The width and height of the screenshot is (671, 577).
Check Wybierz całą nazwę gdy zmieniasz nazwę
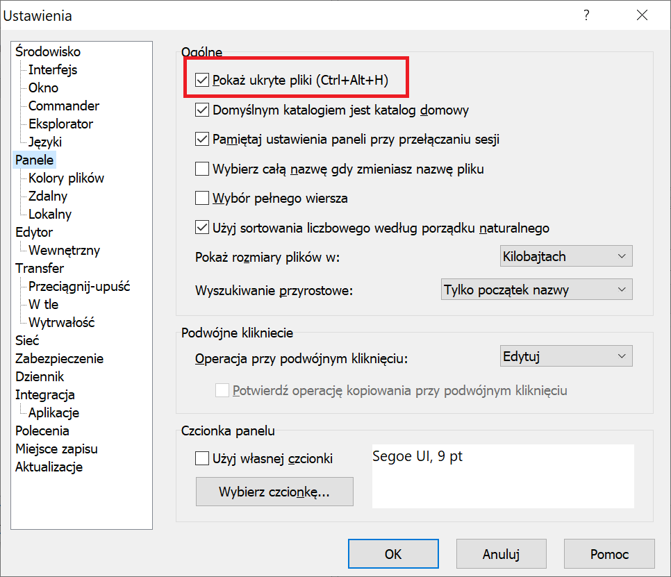(202, 169)
